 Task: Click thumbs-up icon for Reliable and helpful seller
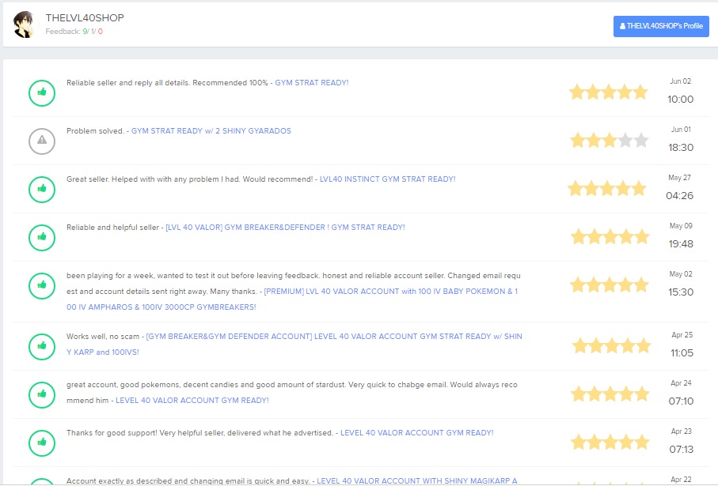pyautogui.click(x=42, y=237)
